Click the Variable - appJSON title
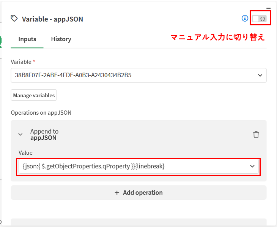This screenshot has height=227, width=277. pos(52,19)
